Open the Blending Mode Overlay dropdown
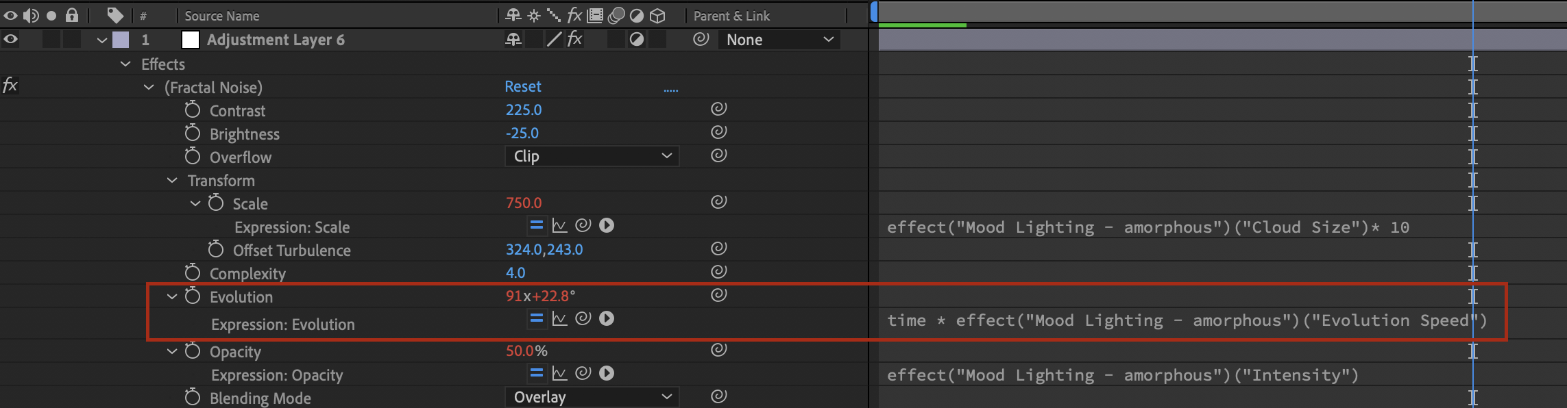 point(592,397)
